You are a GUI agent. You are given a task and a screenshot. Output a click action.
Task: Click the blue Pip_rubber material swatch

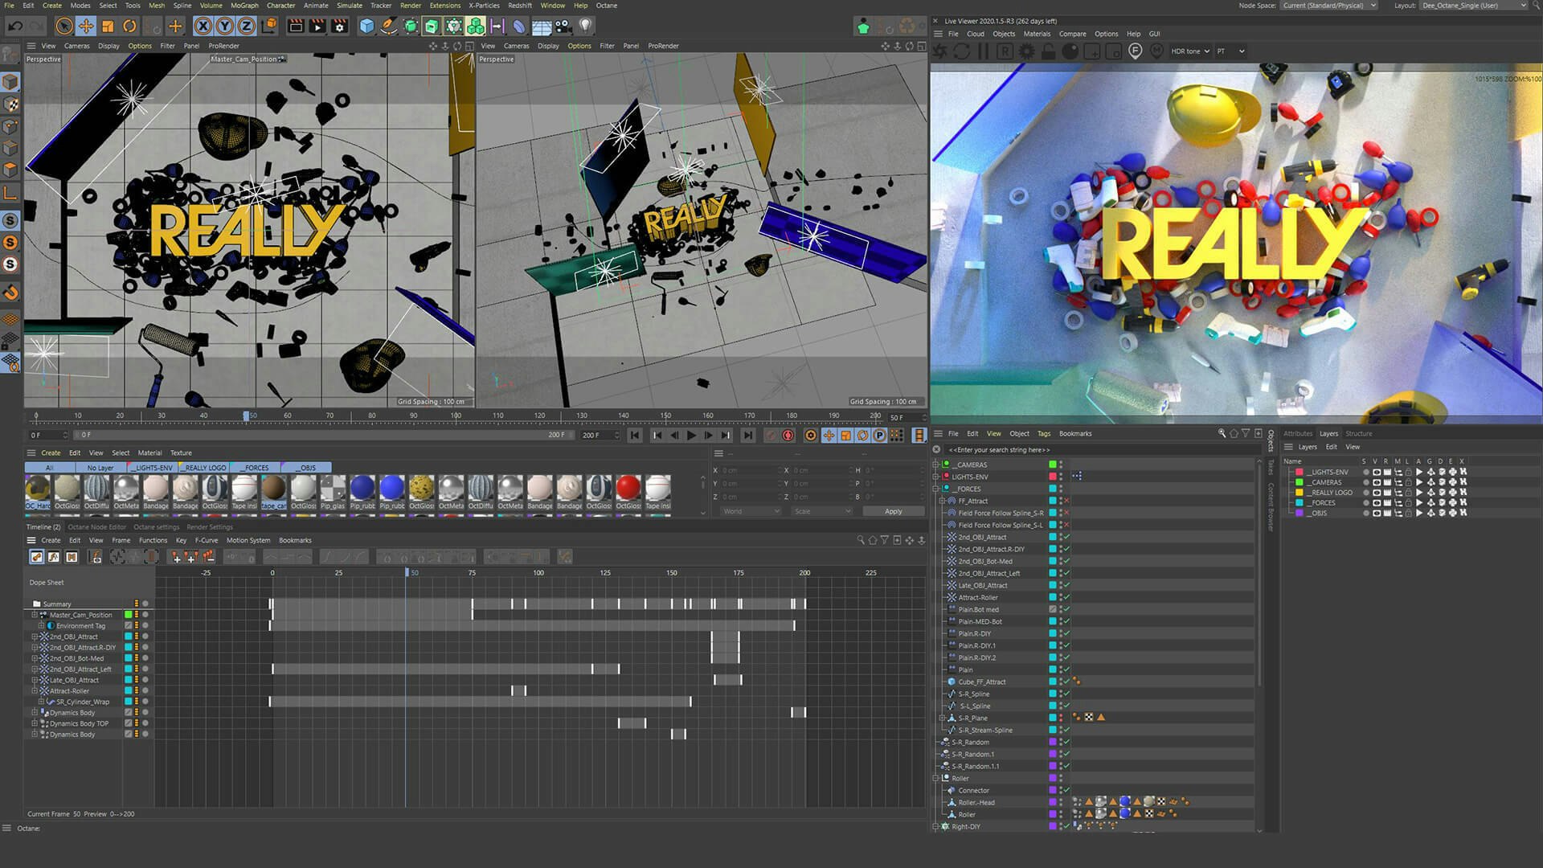tap(362, 488)
